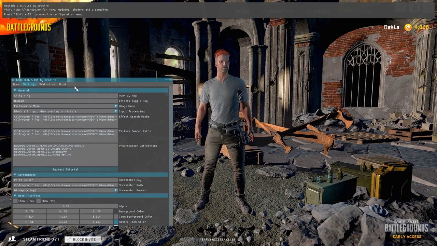Open the Screenshot Format dropdown
Viewport: 437px width, 246px height.
point(66,190)
